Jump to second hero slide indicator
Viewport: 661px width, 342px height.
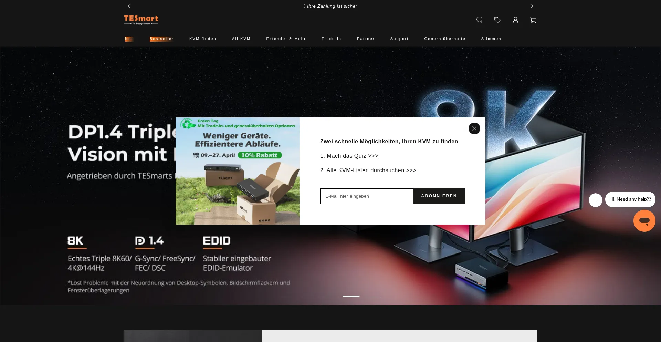(310, 297)
